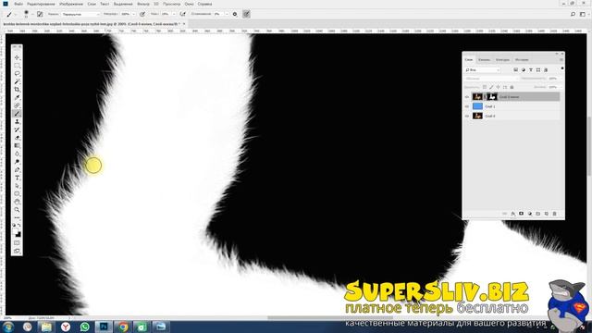Add a layer mask from panel bottom
Viewport: 592px width, 333px height.
click(521, 214)
